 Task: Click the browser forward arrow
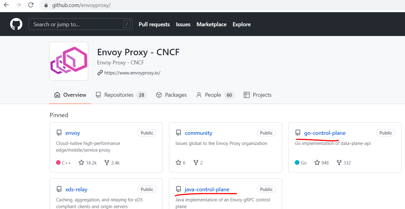[x=18, y=5]
